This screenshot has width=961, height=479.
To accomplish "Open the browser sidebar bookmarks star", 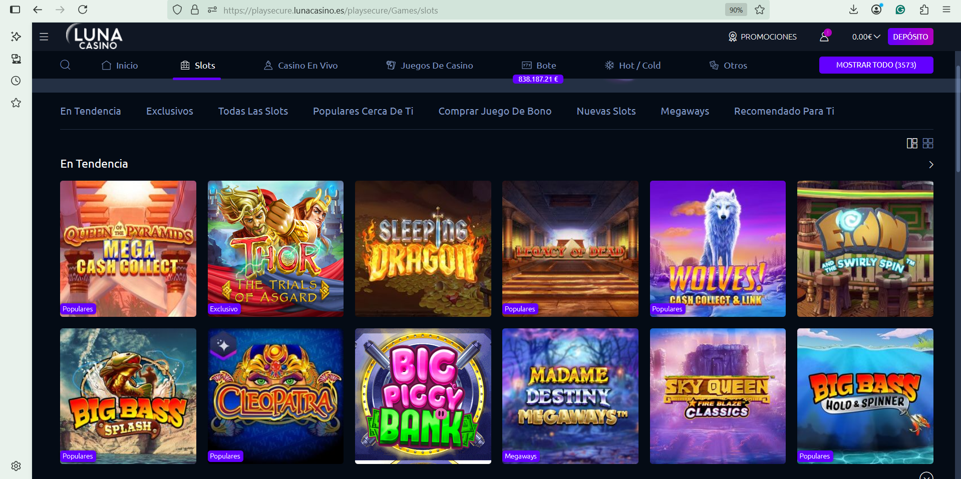I will tap(16, 103).
